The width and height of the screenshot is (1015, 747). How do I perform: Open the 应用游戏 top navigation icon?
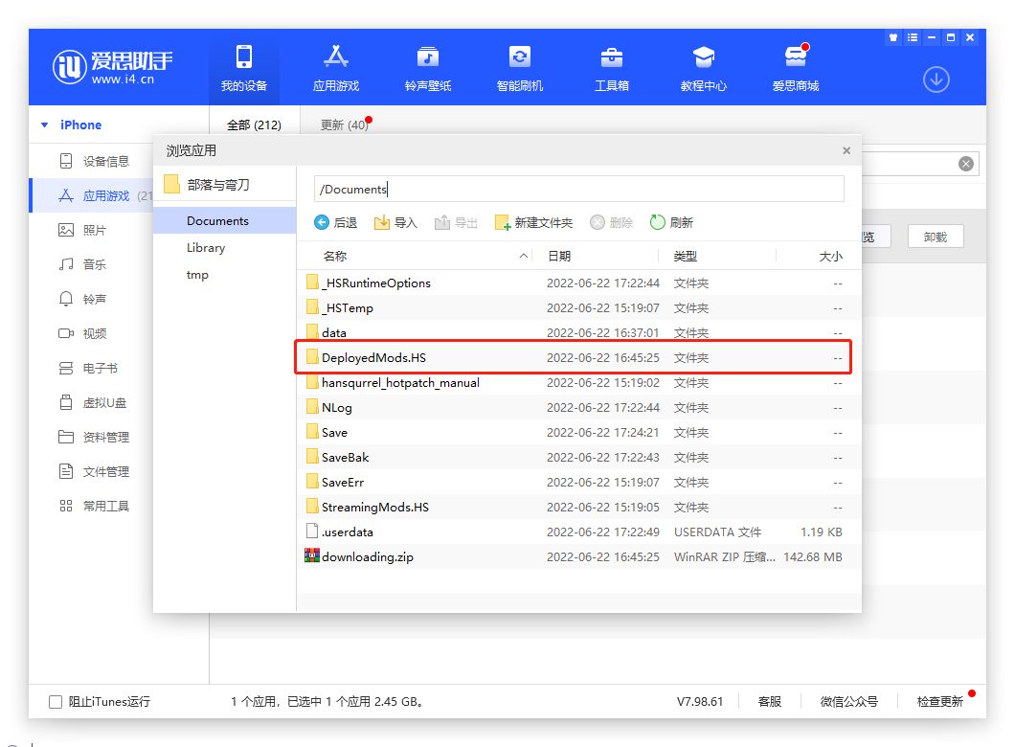click(x=336, y=67)
